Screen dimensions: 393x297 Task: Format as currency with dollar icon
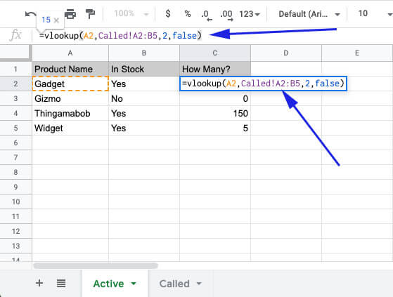coord(168,13)
